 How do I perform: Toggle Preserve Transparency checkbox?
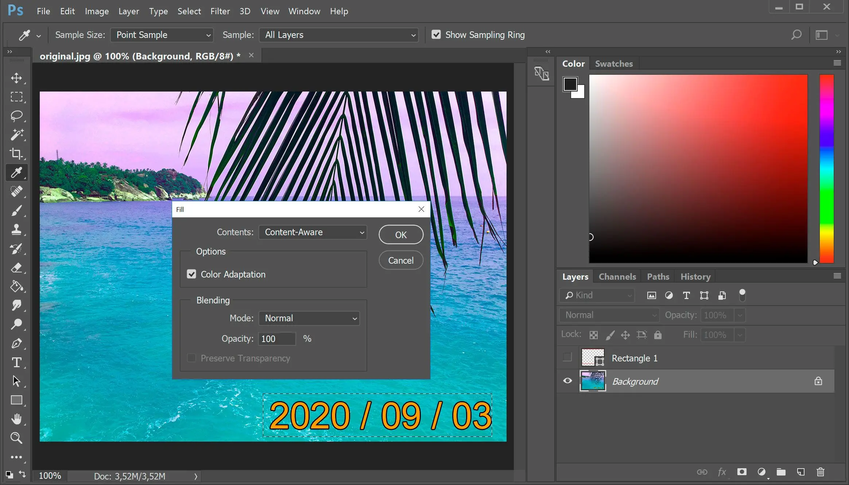191,358
